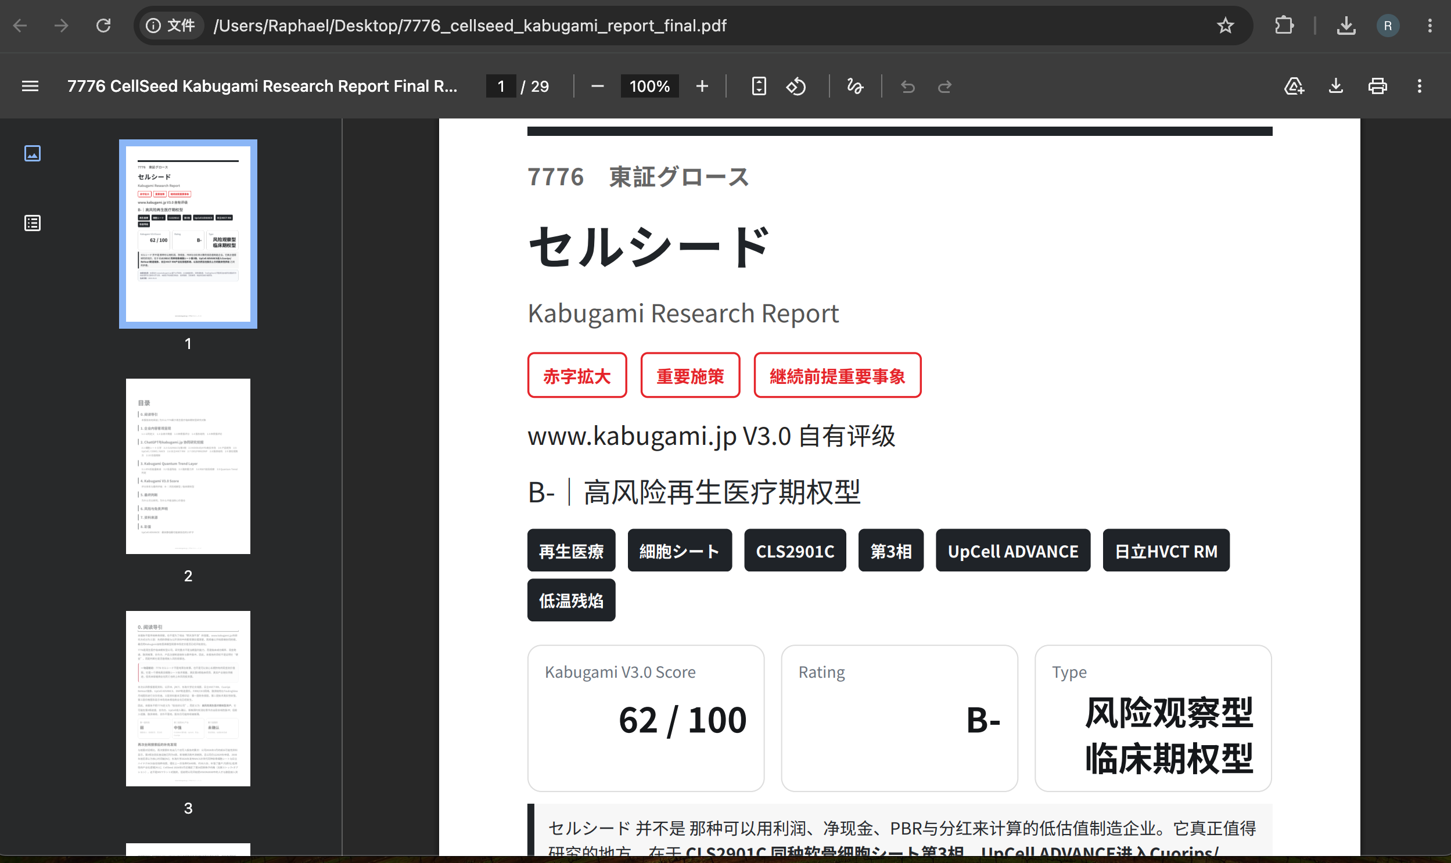This screenshot has height=863, width=1451.
Task: Toggle the PDF sidebar with the hamburger icon
Action: (30, 86)
